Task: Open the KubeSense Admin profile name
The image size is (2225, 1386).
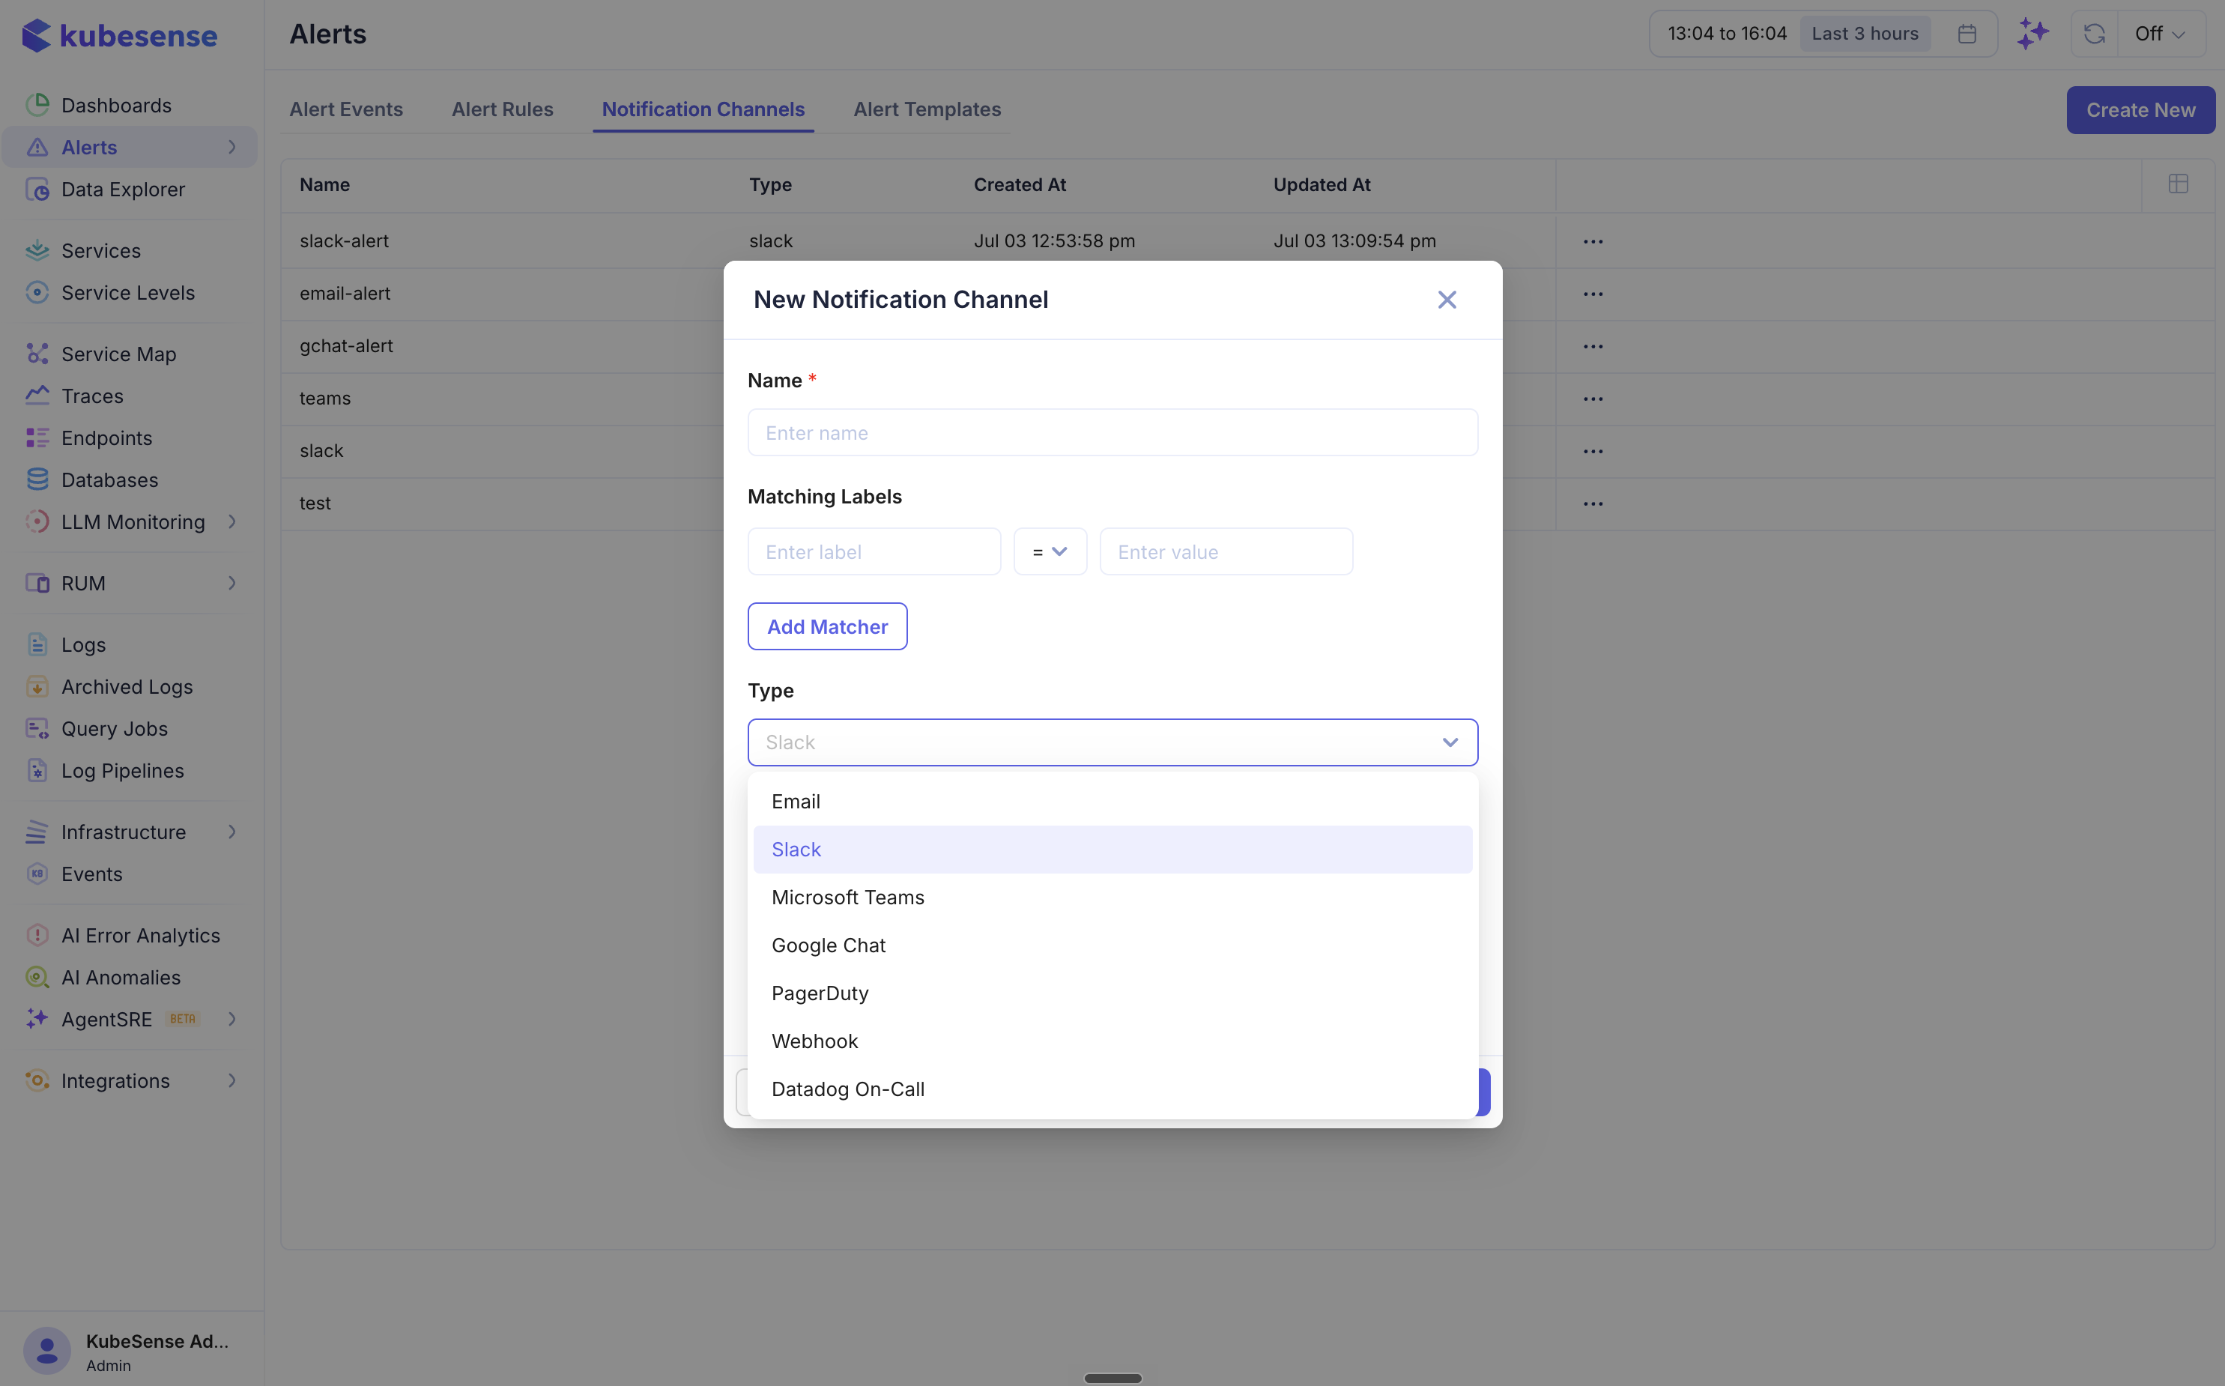Action: click(157, 1340)
